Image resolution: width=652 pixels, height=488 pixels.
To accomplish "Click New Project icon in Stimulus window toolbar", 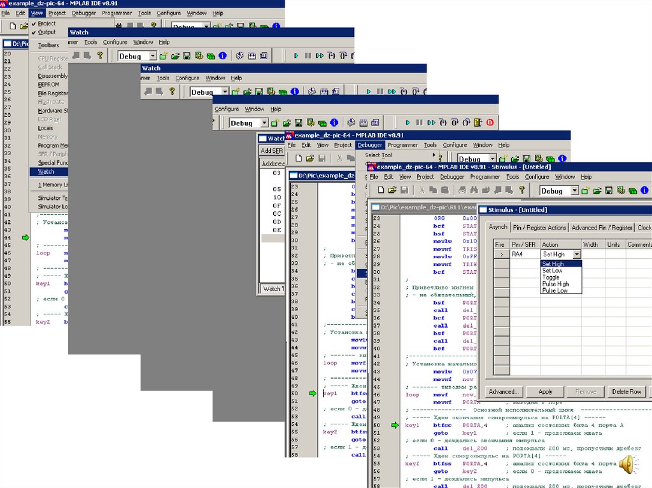I will tap(586, 190).
